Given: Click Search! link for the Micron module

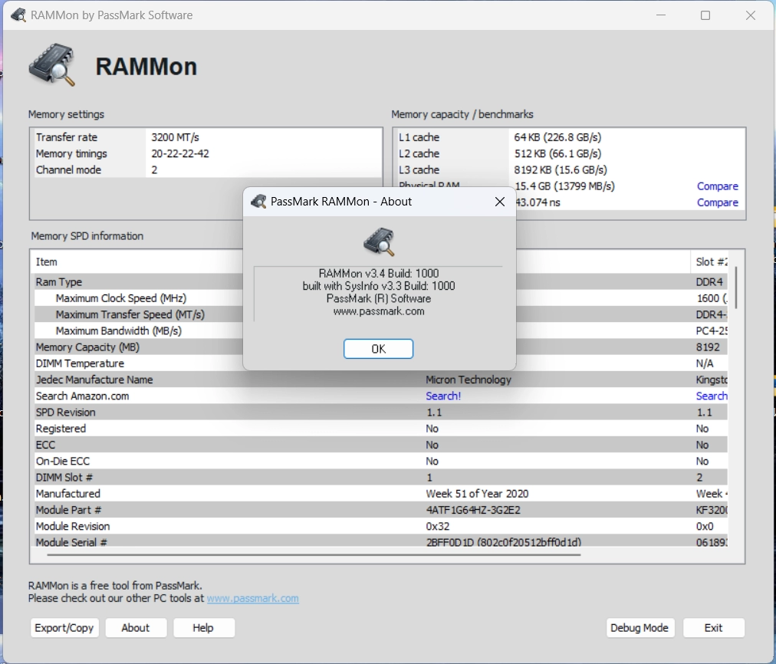Looking at the screenshot, I should (443, 396).
